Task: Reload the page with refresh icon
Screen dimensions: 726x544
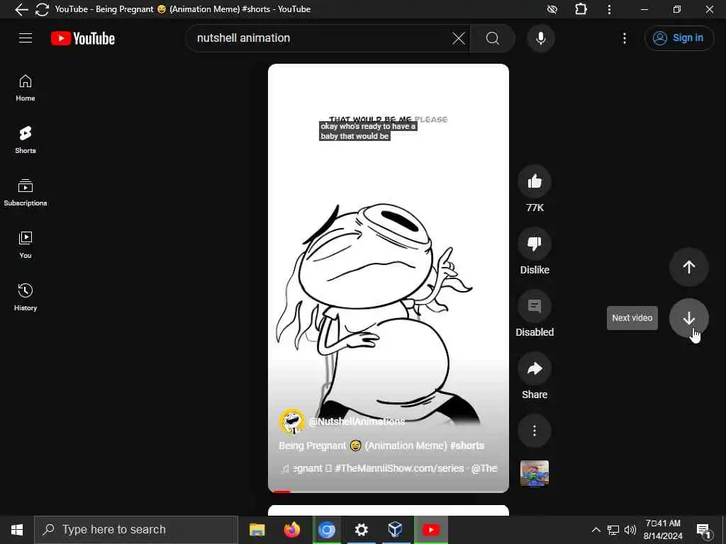Action: [x=42, y=9]
